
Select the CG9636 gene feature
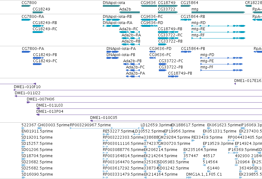coord(149,6)
